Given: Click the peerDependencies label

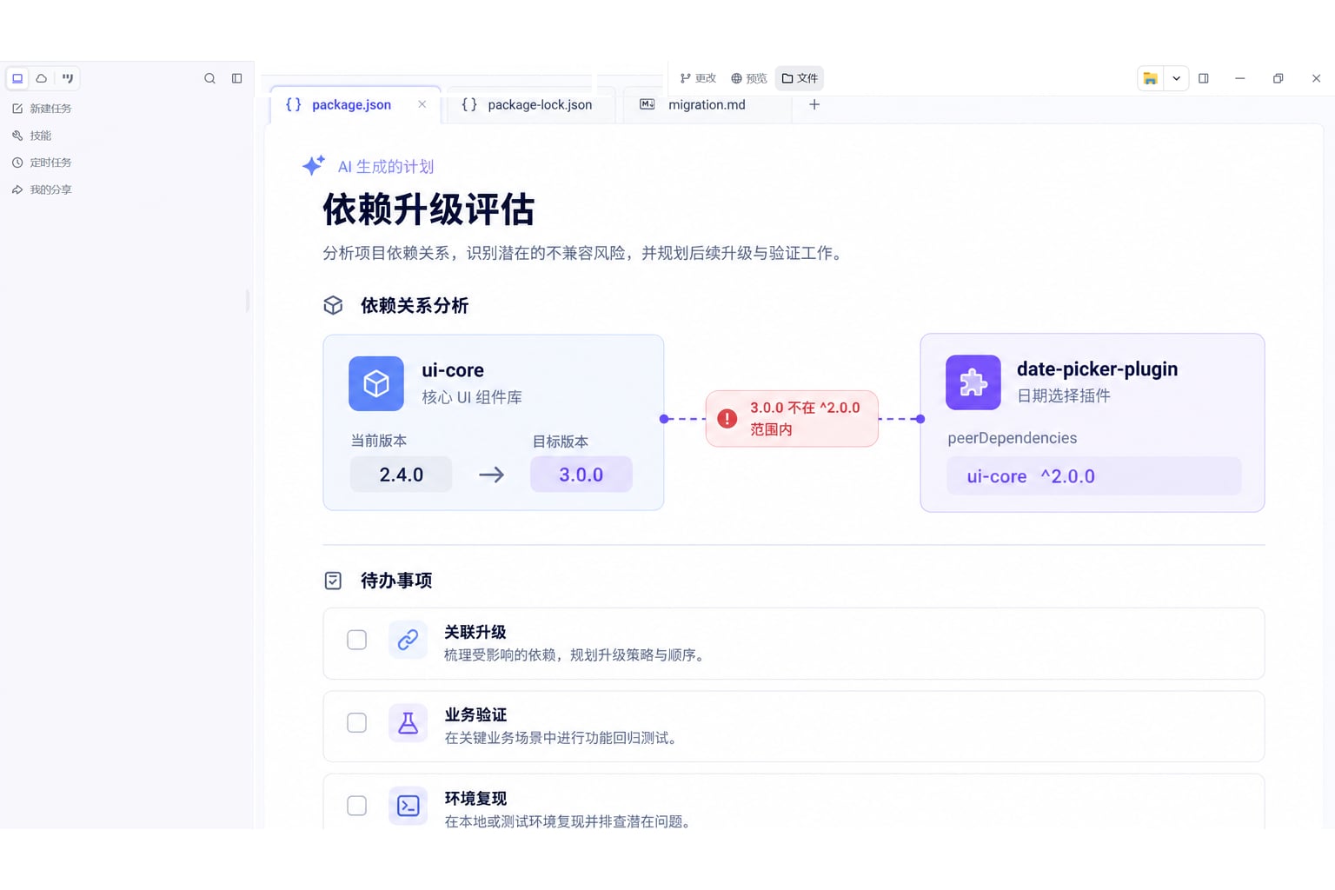Looking at the screenshot, I should (1013, 438).
